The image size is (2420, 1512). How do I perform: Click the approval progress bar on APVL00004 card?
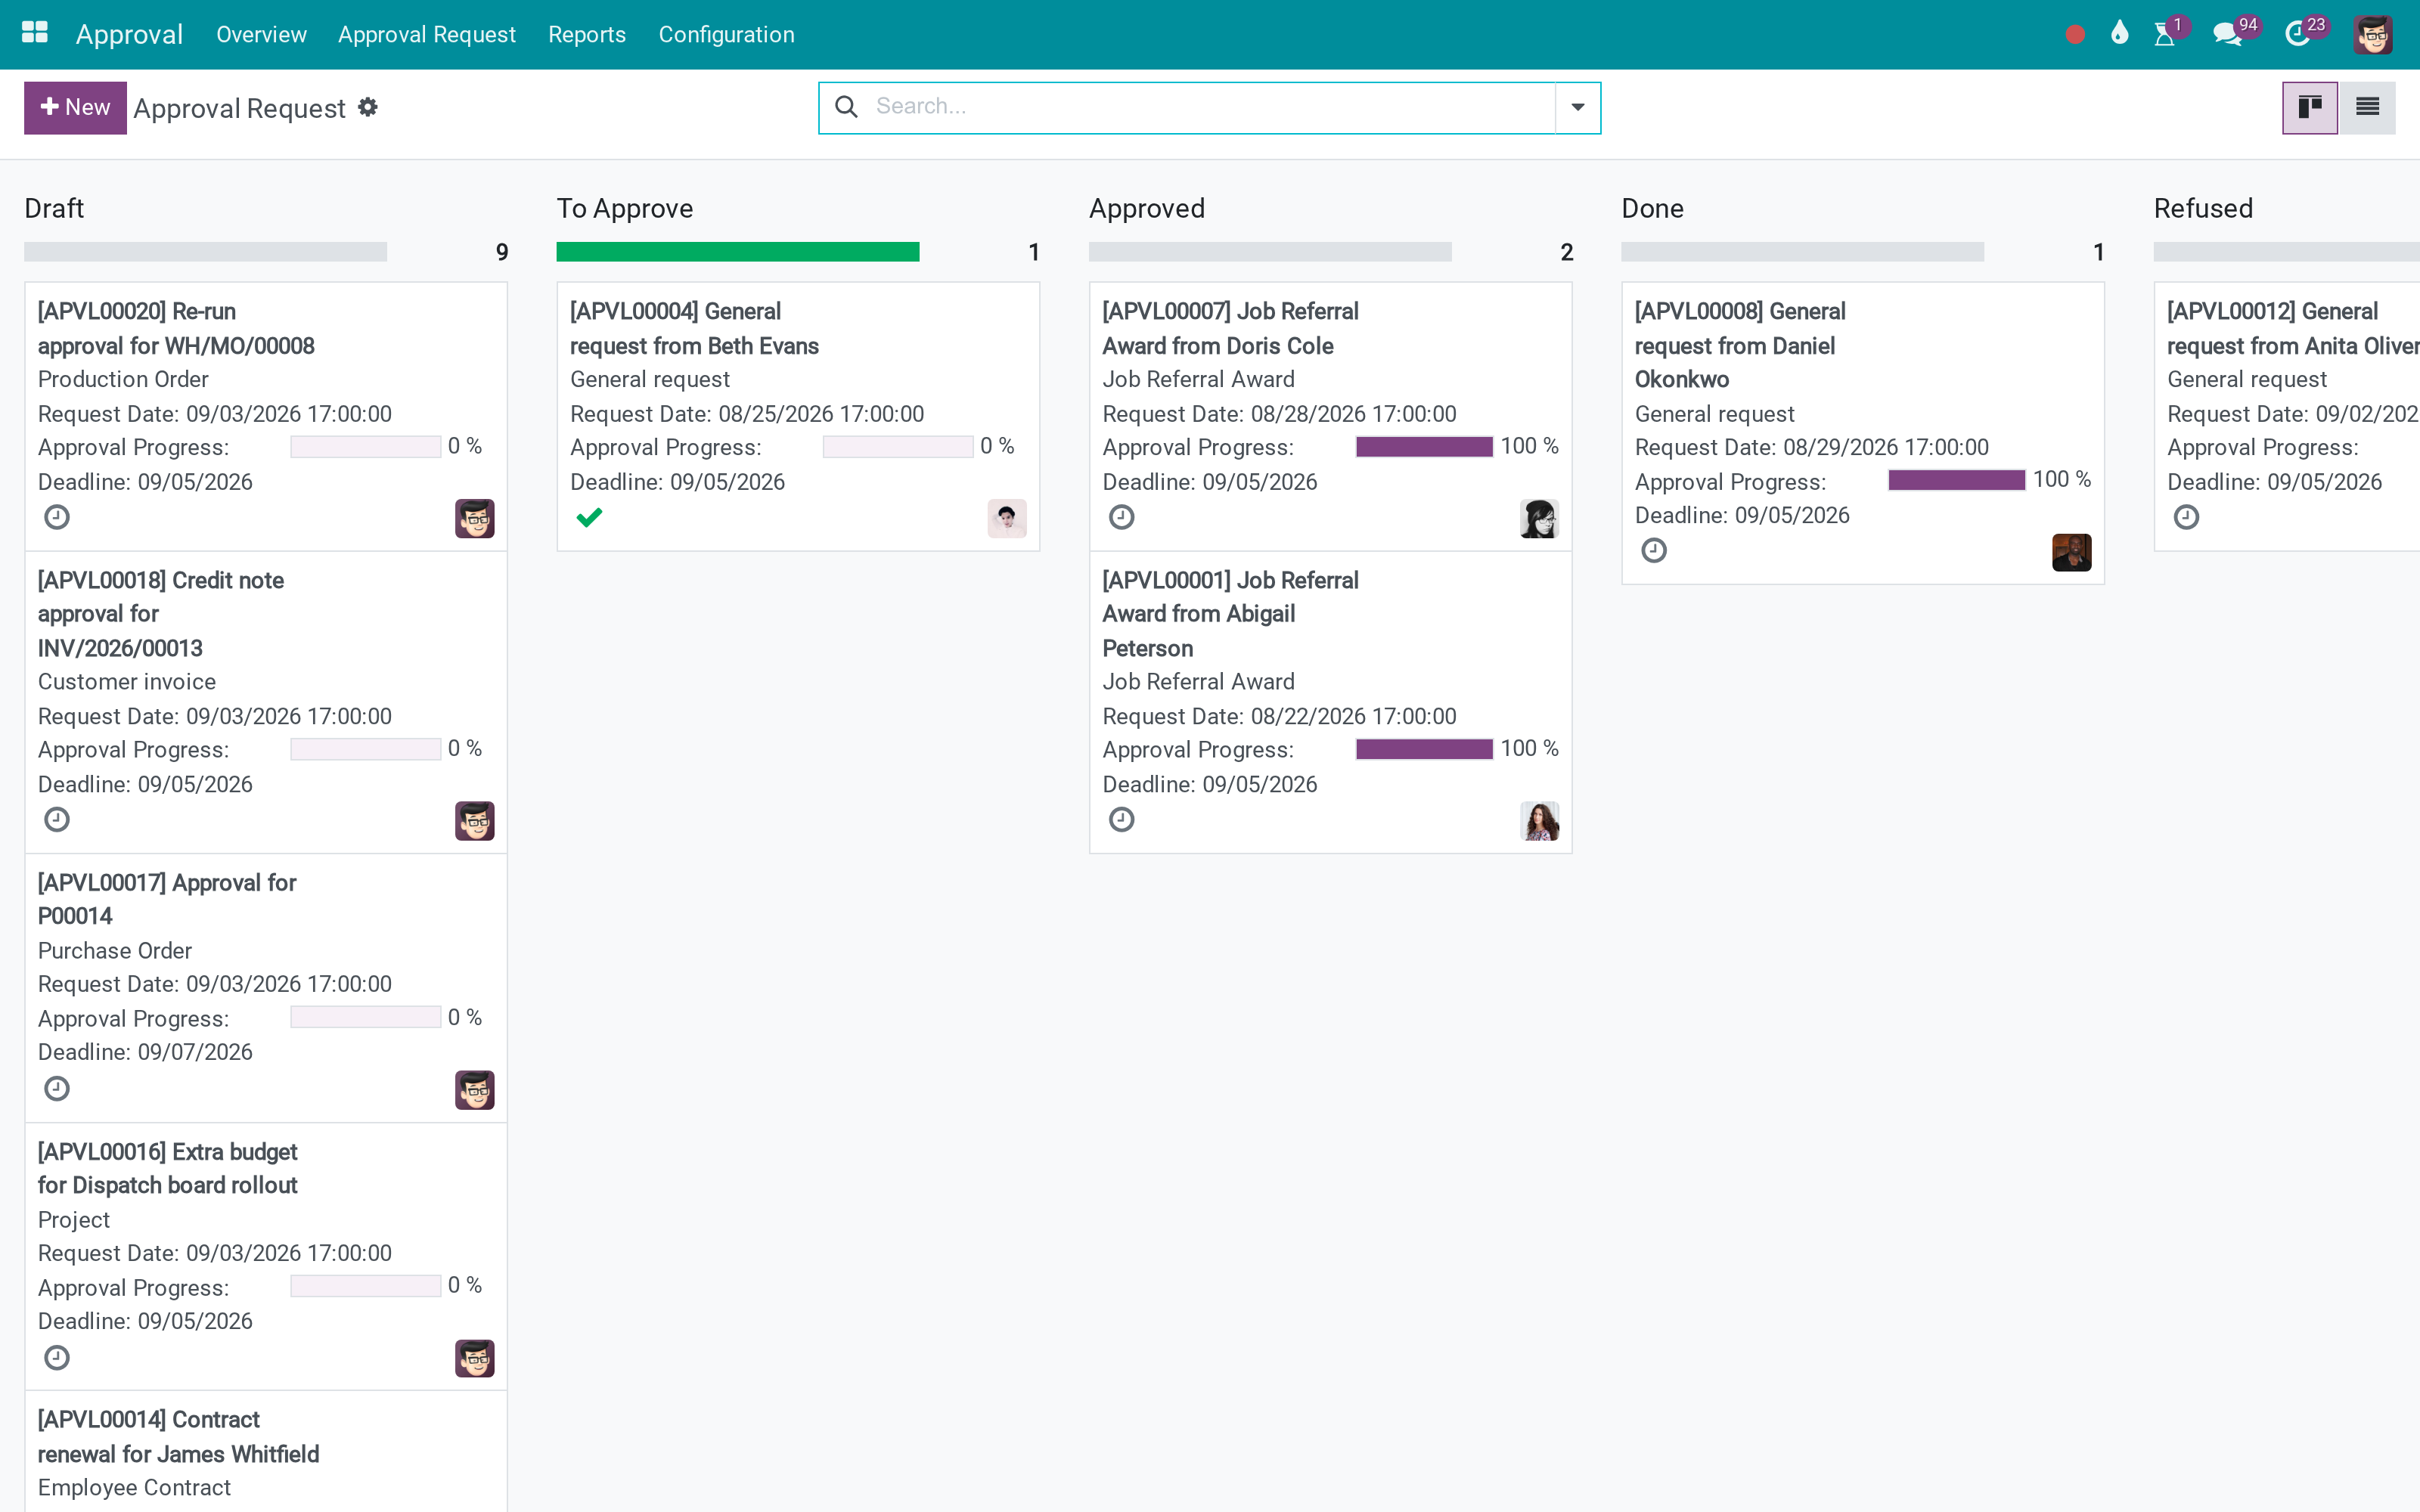tap(898, 447)
